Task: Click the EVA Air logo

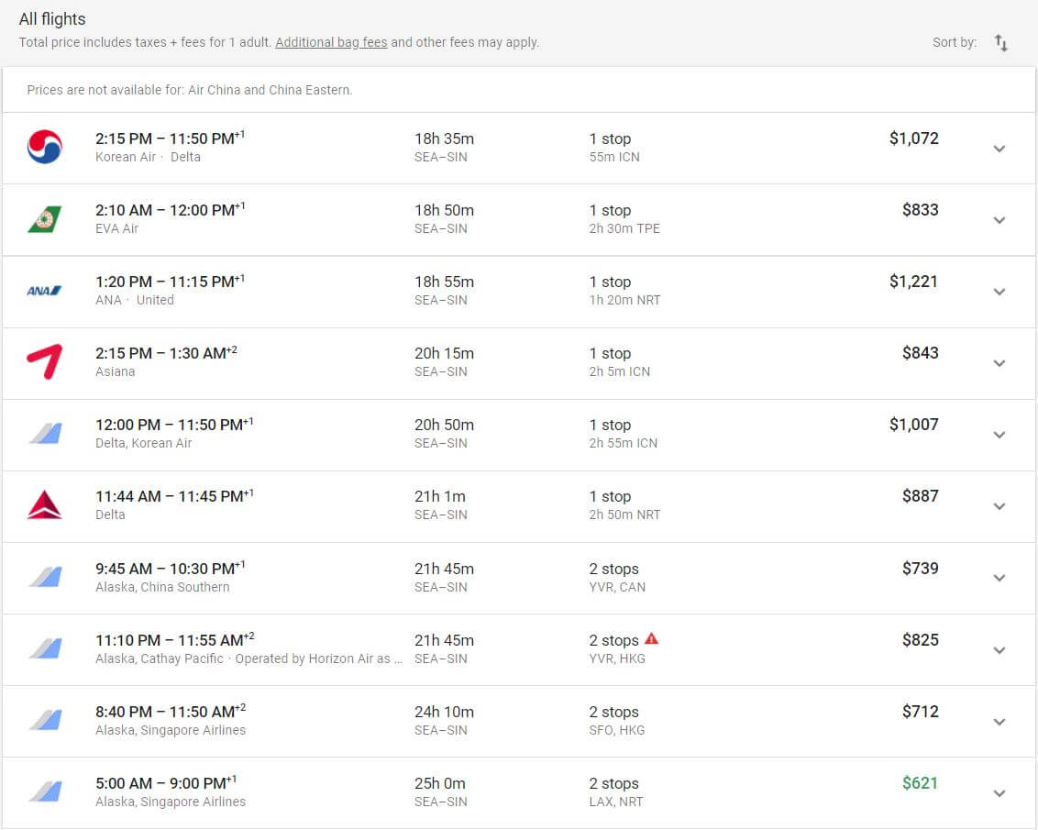Action: pyautogui.click(x=44, y=219)
